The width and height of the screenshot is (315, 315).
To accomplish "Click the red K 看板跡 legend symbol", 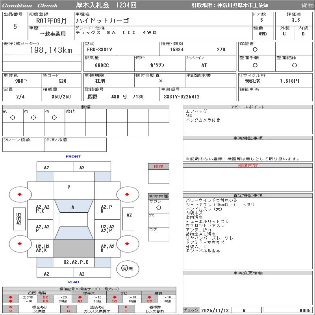I will coord(126,307).
